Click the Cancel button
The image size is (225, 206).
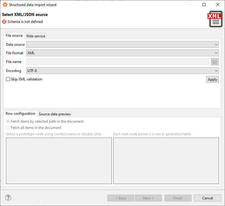[x=207, y=198]
